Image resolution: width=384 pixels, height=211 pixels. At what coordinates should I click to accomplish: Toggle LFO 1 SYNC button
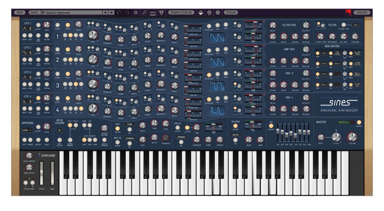tap(39, 25)
